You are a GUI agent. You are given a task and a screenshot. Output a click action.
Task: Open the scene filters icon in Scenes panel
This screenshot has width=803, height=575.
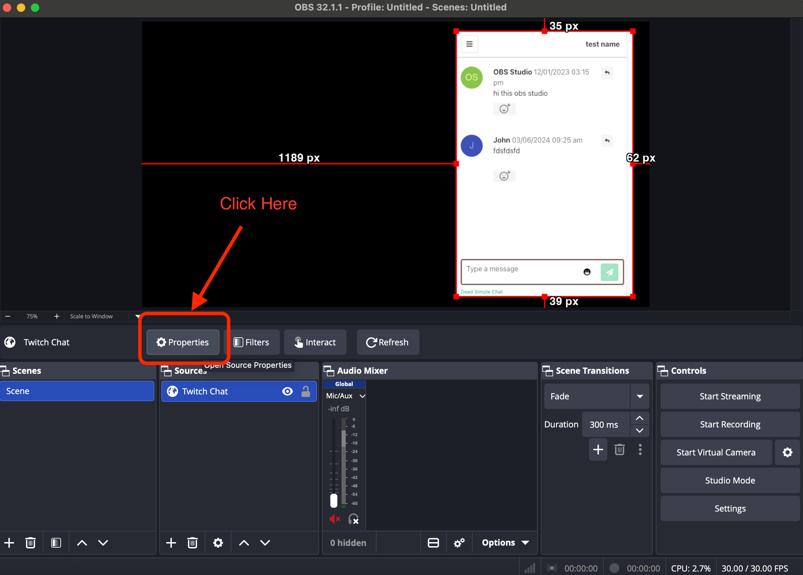point(56,543)
